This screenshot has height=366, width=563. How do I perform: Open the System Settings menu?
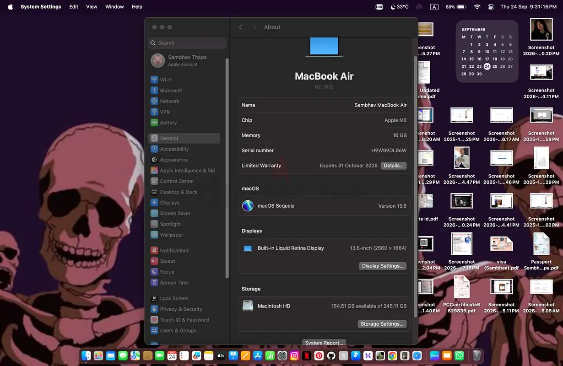point(41,7)
